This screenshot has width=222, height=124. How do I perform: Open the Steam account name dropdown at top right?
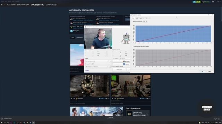click(x=207, y=2)
